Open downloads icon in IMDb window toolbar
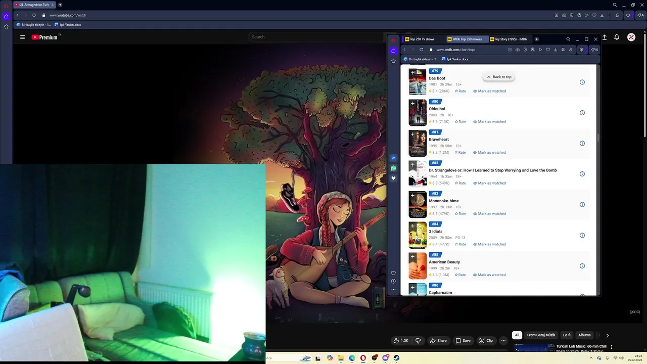Viewport: 647px width, 364px height. coord(556,50)
